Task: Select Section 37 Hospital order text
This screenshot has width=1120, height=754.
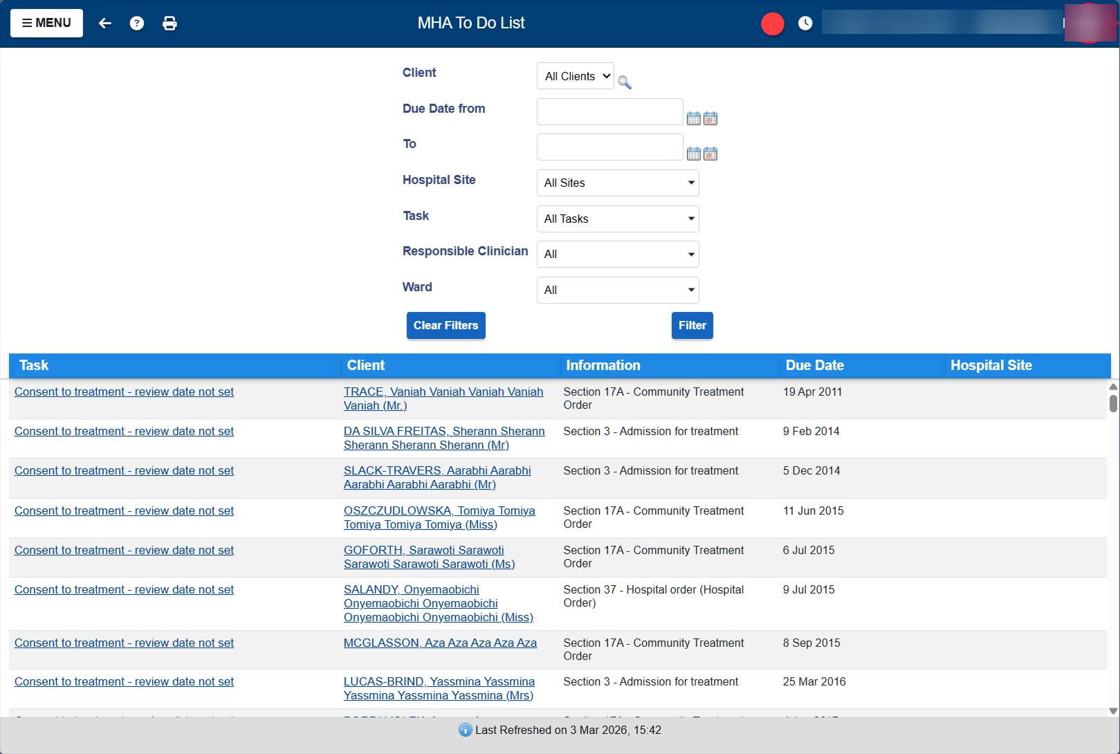Action: tap(654, 596)
